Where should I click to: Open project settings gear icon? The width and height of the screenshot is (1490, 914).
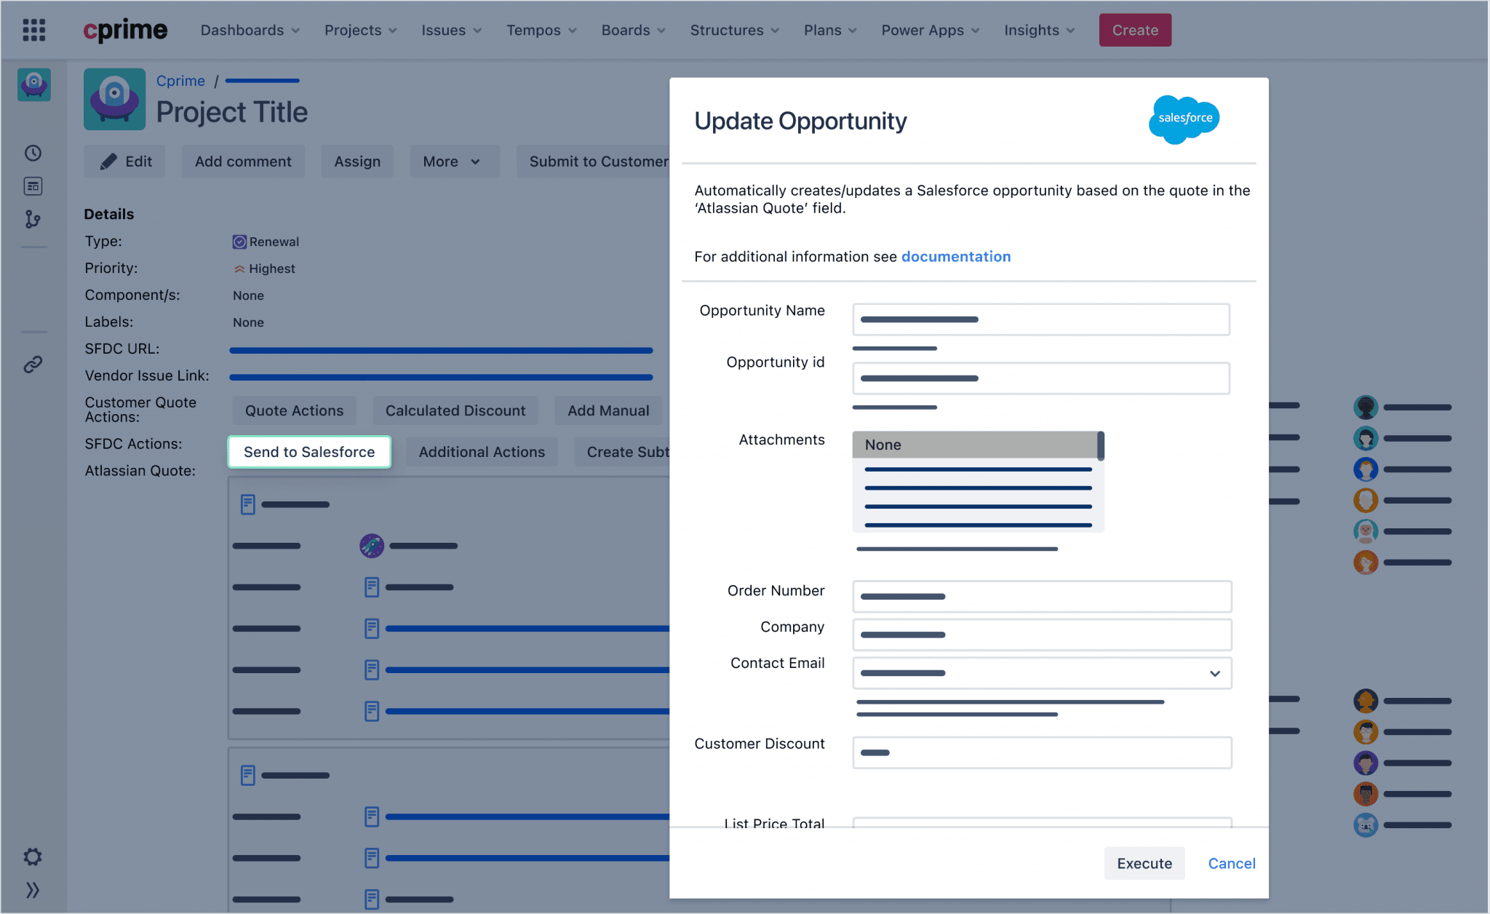tap(33, 857)
